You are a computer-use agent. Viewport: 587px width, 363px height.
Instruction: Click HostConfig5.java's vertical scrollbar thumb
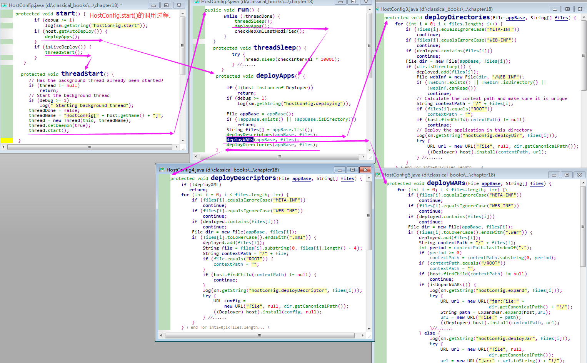(x=584, y=226)
